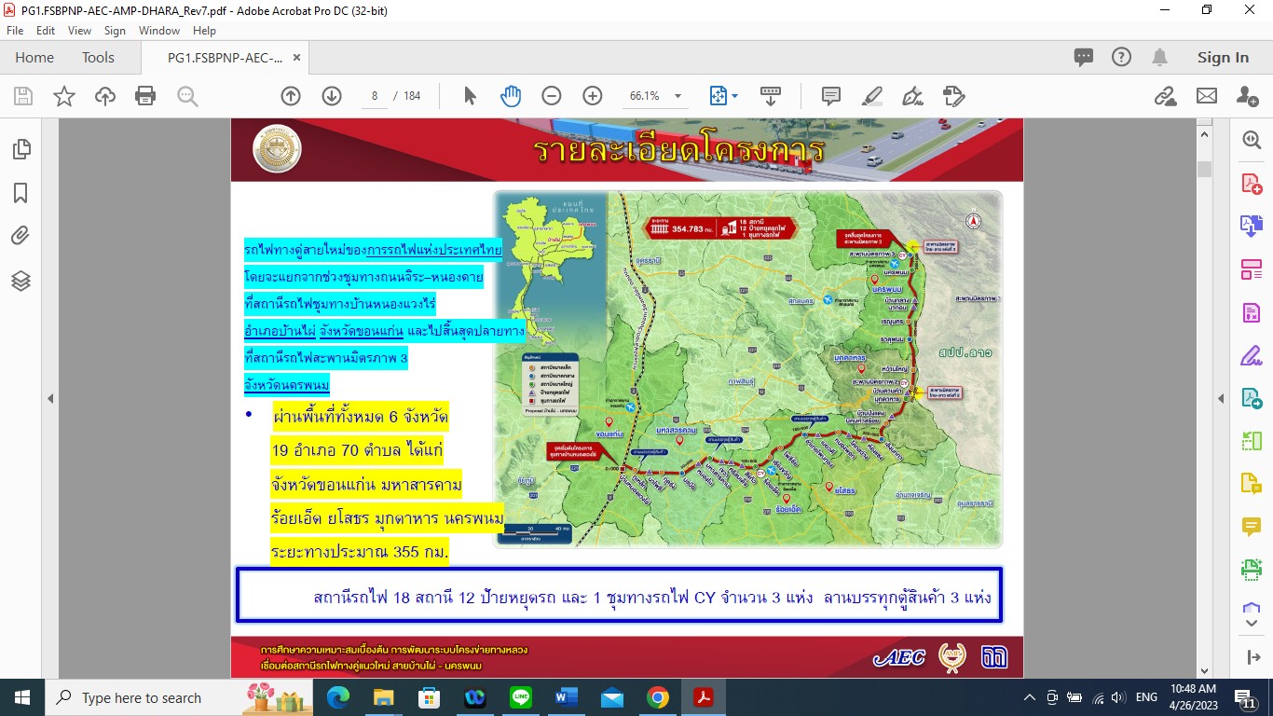1273x716 pixels.
Task: Show page thumbnails panel
Action: click(x=21, y=149)
